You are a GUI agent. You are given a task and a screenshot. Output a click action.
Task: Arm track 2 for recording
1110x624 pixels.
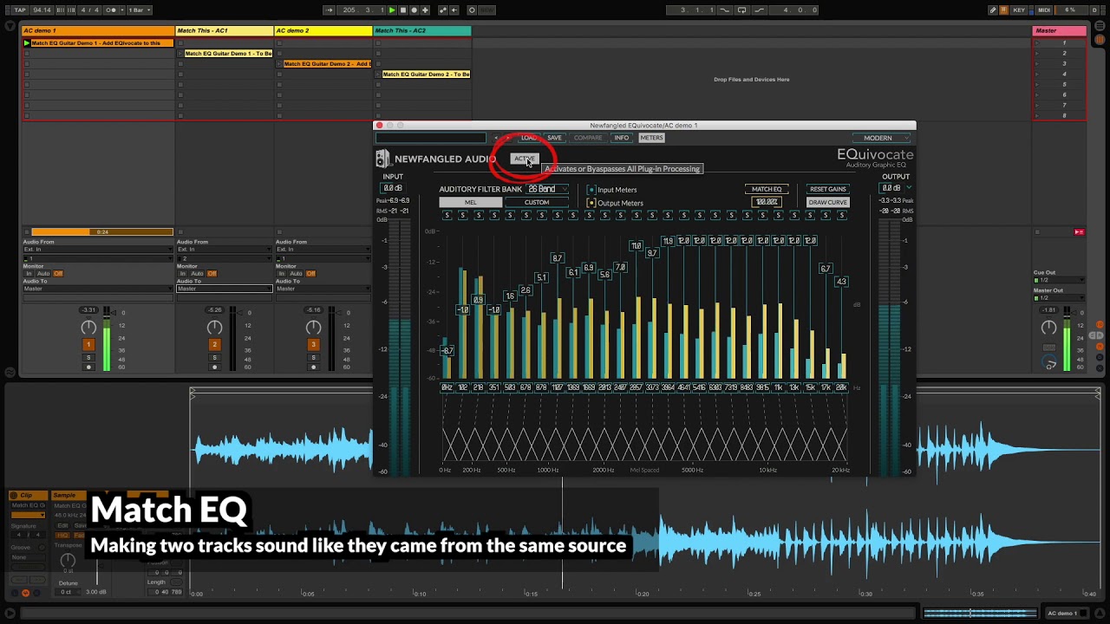(x=214, y=367)
